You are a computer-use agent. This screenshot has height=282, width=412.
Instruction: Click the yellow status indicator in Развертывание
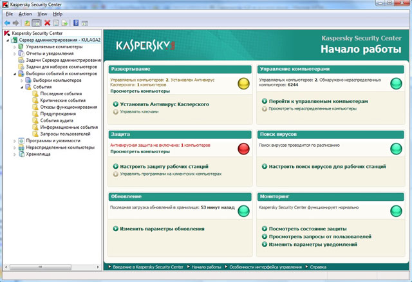tap(243, 84)
